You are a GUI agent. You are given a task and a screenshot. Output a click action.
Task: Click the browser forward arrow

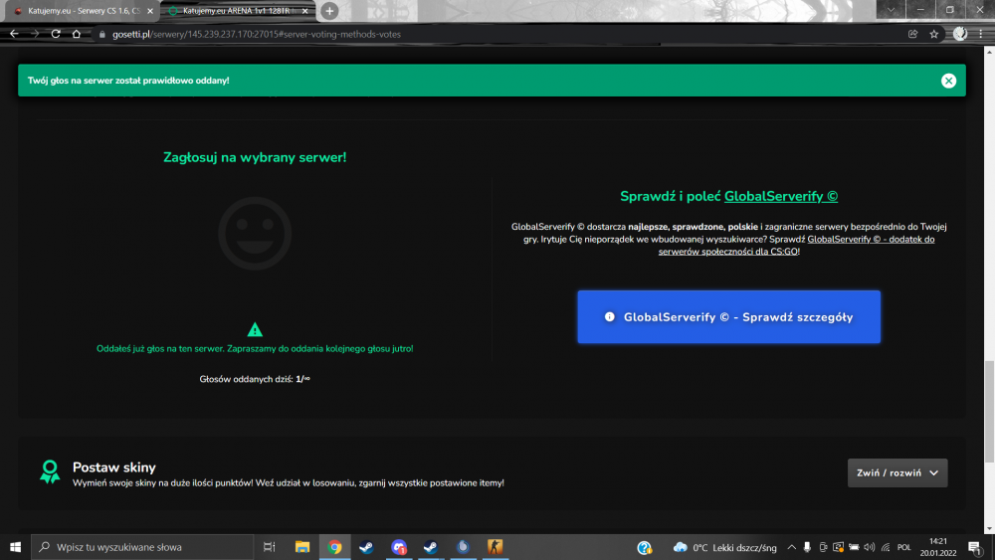pos(35,34)
